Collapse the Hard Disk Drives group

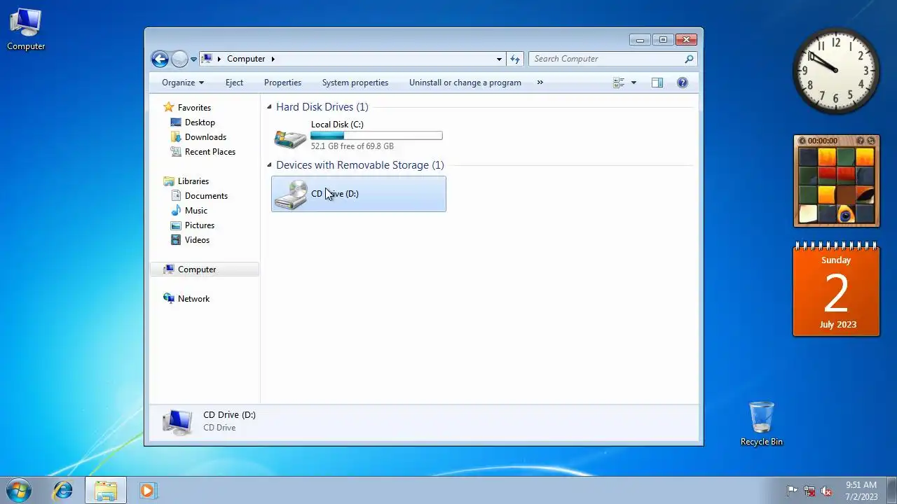pyautogui.click(x=269, y=107)
